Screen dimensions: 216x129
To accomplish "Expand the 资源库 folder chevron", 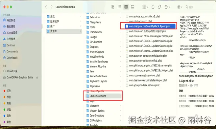I will click(81, 31).
